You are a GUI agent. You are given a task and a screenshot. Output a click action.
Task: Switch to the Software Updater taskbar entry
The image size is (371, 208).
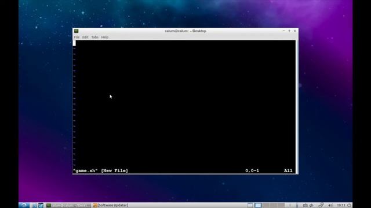[x=111, y=206]
